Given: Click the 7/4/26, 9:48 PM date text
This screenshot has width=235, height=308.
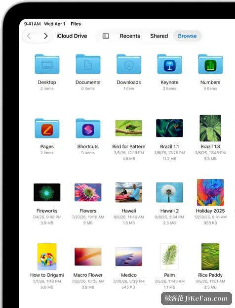Looking at the screenshot, I should click(x=47, y=217).
